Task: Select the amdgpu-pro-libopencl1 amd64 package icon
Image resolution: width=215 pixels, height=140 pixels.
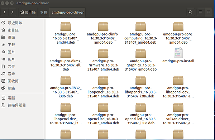Action: [x=103, y=80]
